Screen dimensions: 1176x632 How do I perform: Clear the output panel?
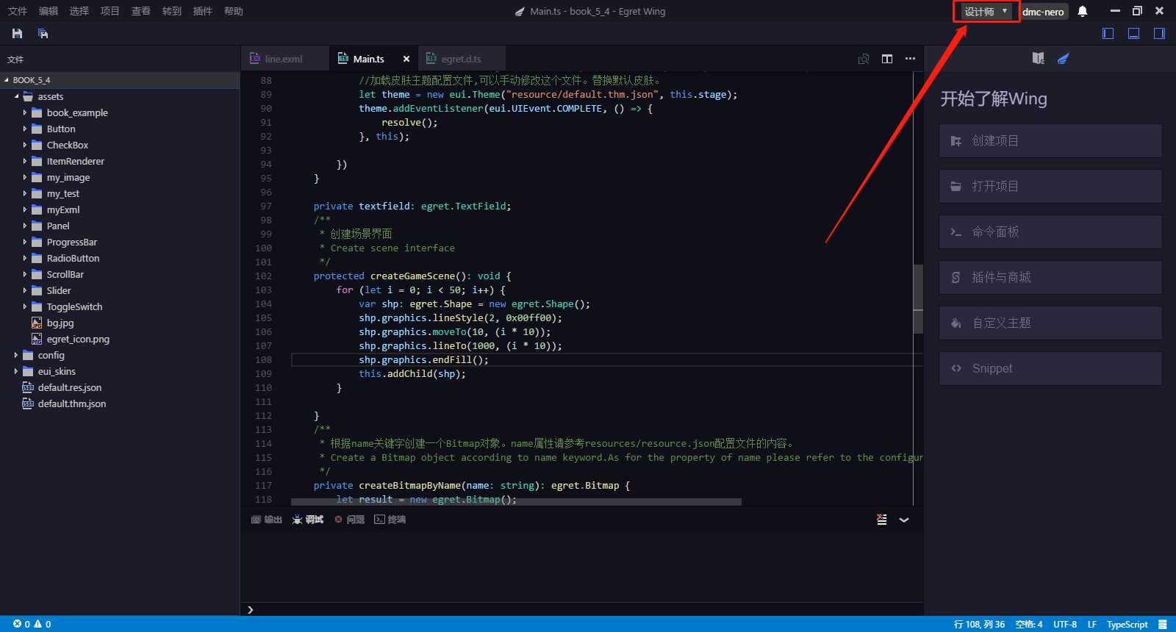tap(882, 520)
